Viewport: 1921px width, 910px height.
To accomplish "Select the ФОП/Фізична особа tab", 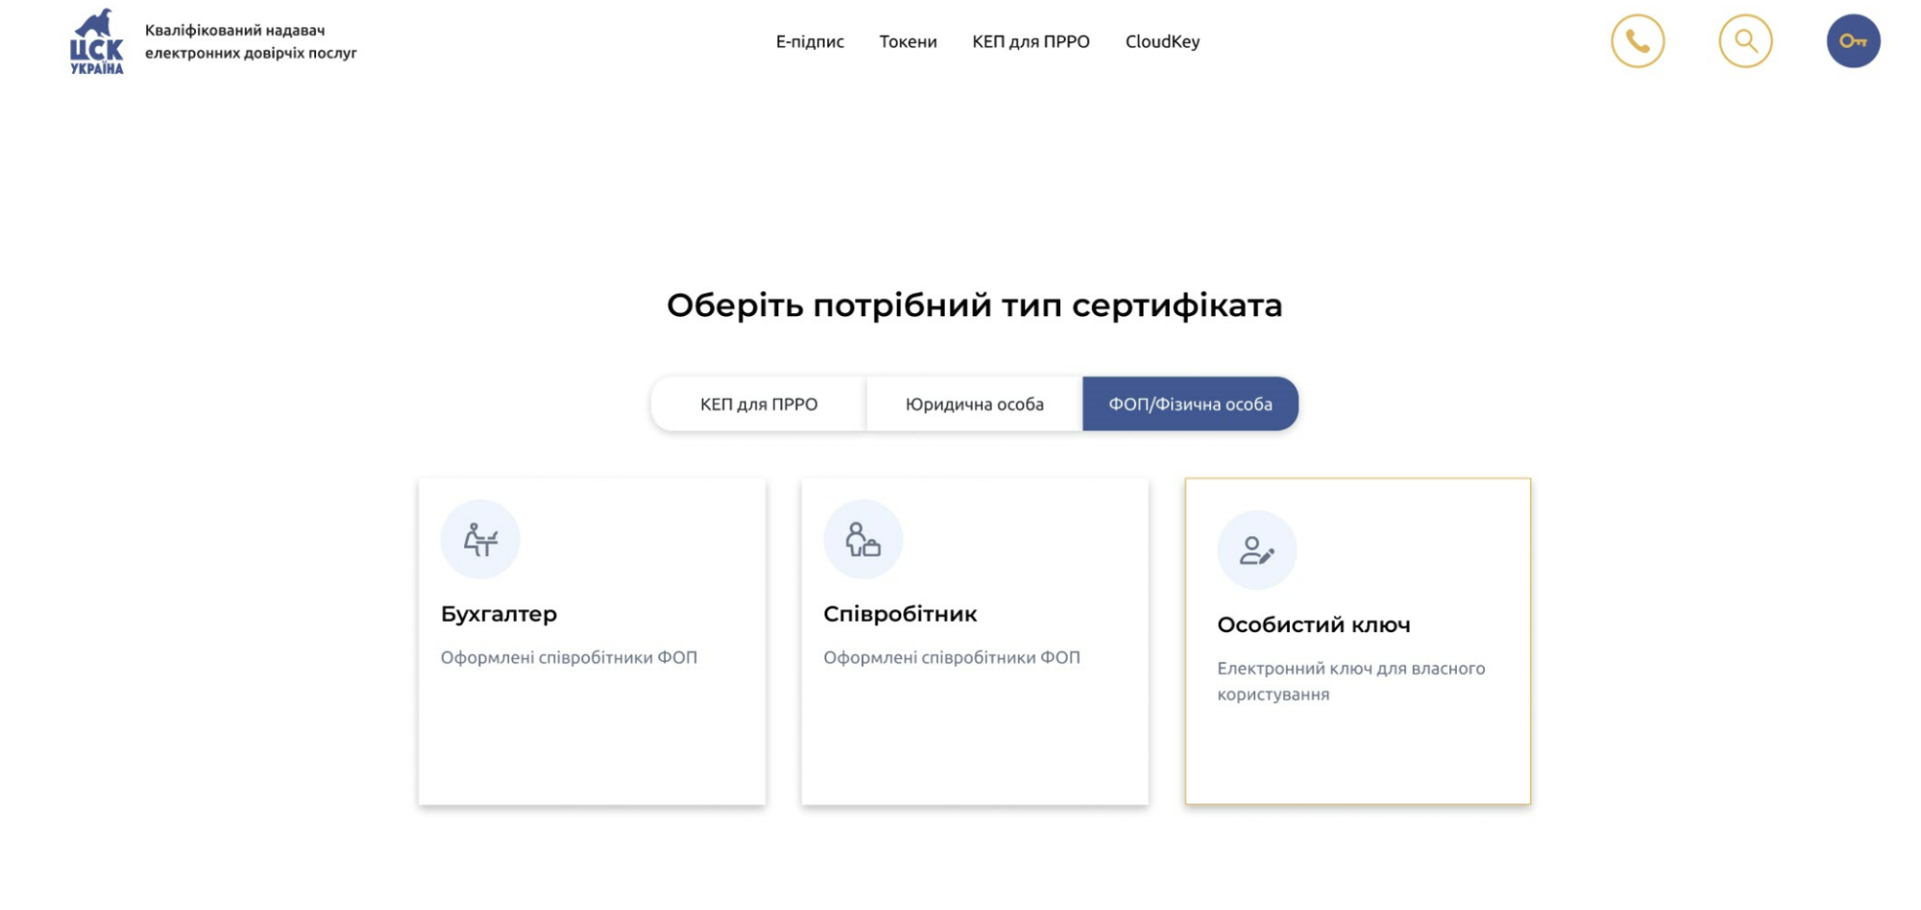I will pos(1190,405).
